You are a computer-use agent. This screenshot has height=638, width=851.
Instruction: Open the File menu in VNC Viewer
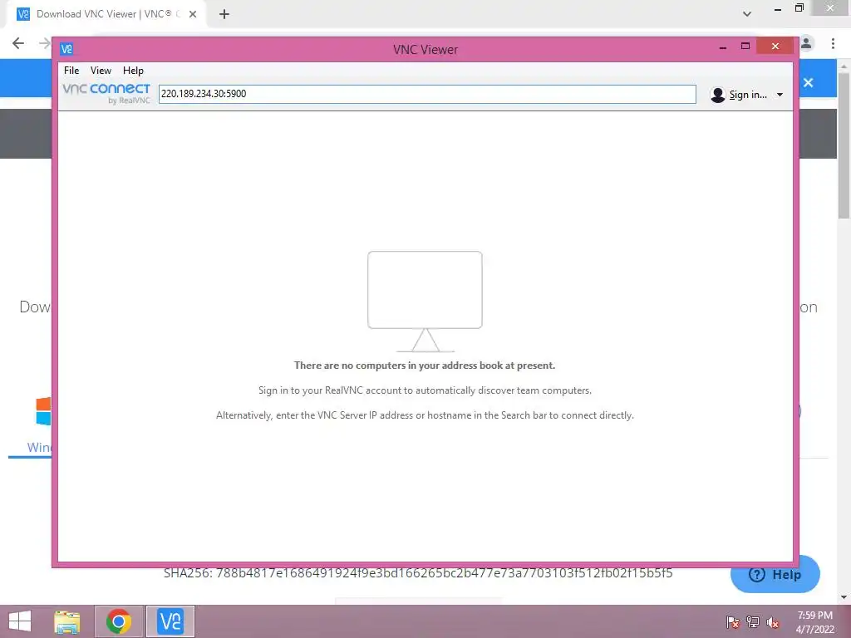coord(71,71)
